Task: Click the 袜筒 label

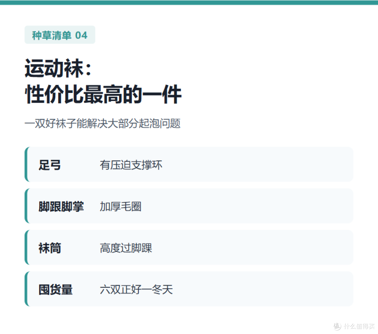Action: 50,248
